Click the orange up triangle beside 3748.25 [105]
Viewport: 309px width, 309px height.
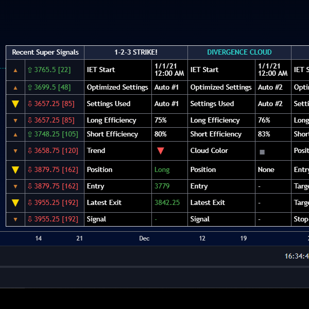point(15,134)
